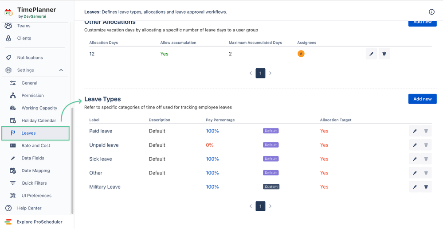443x229 pixels.
Task: Click the TimePlanner calendar logo icon
Action: 8,12
